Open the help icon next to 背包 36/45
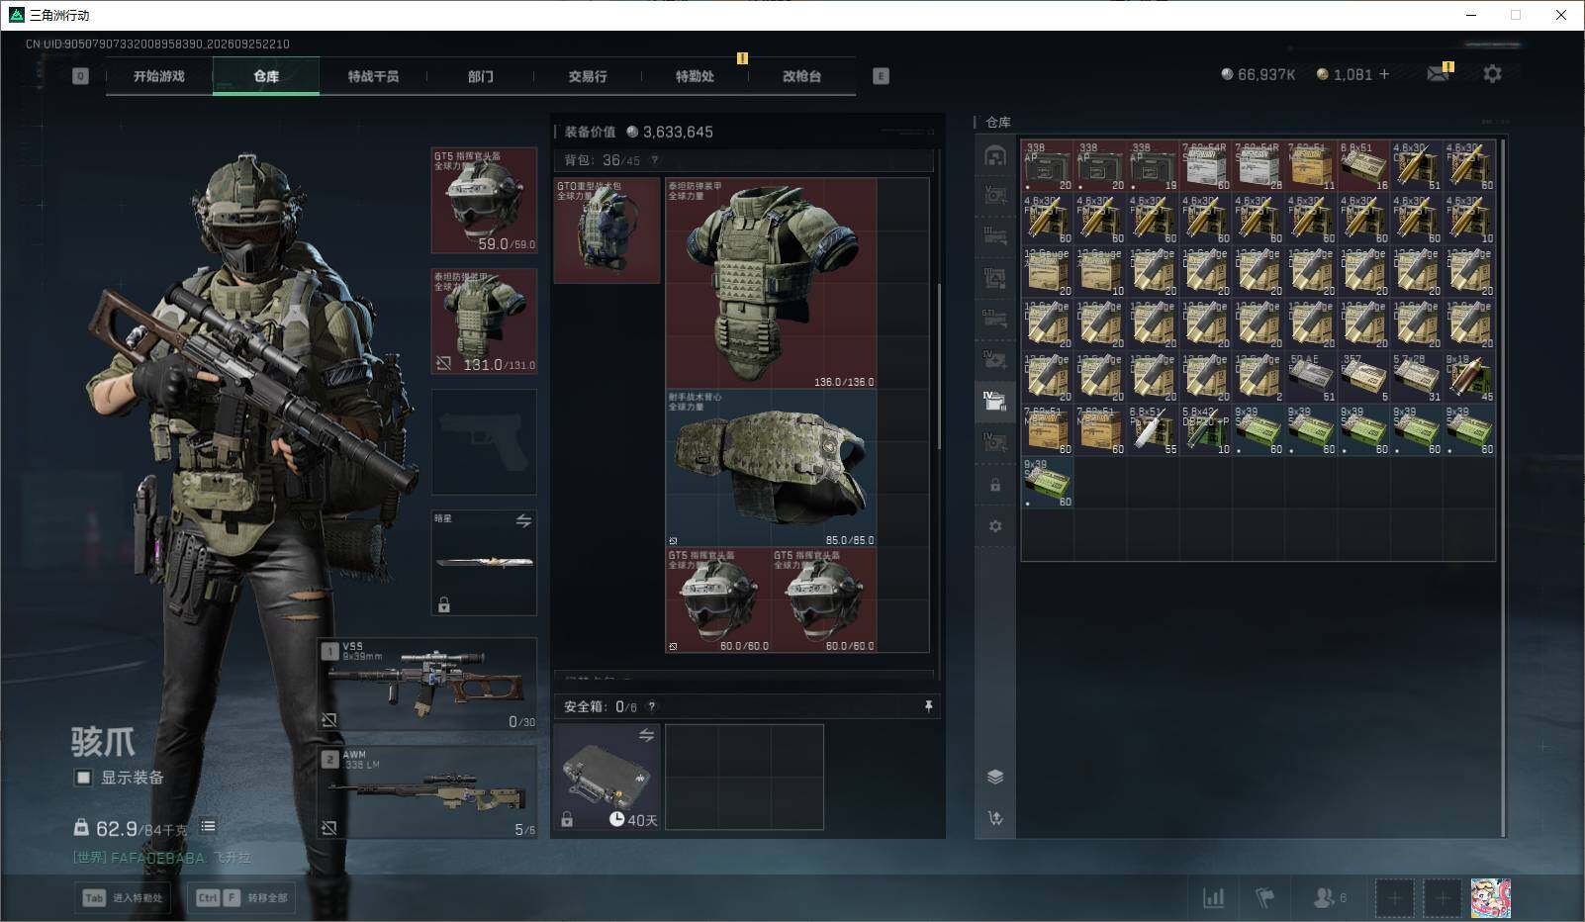 [654, 160]
